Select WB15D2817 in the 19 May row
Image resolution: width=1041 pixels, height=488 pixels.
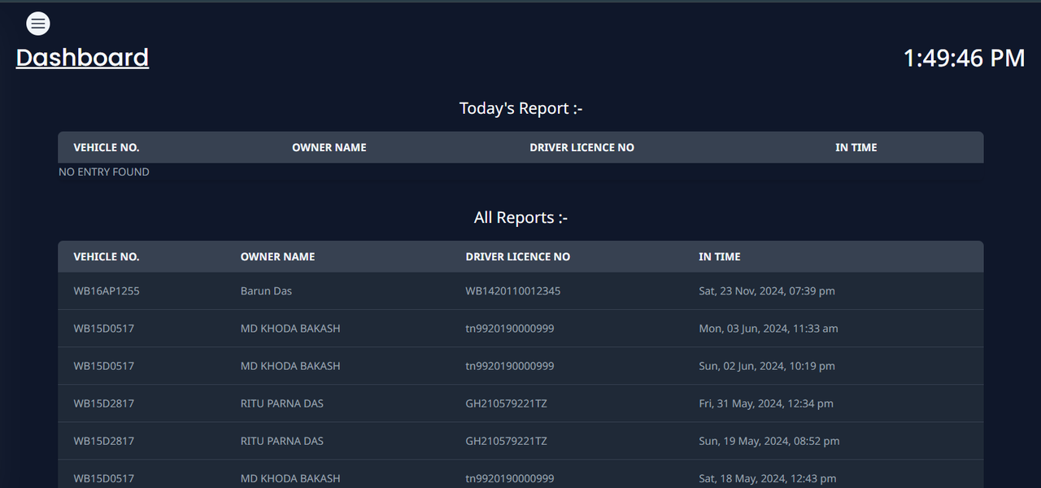[104, 441]
